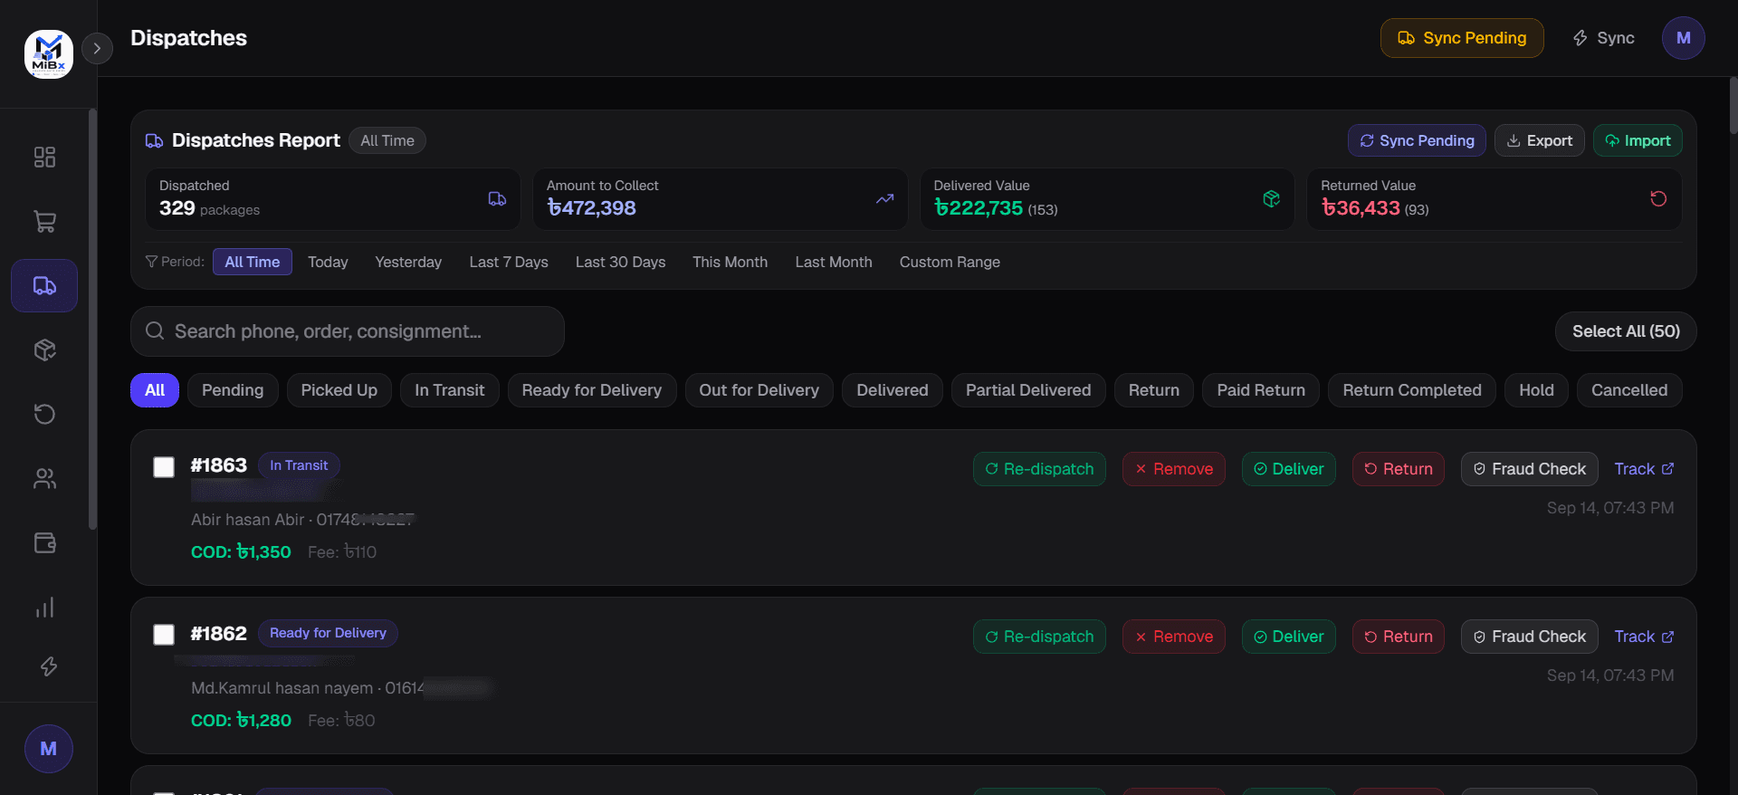
Task: Click the Return button for order #1862
Action: 1399,637
